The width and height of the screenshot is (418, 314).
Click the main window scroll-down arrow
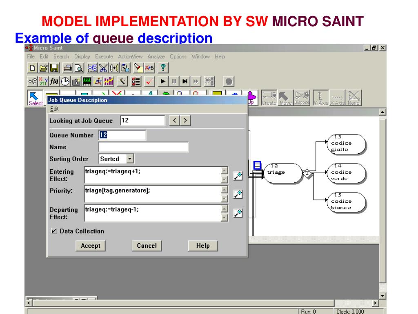click(x=382, y=296)
